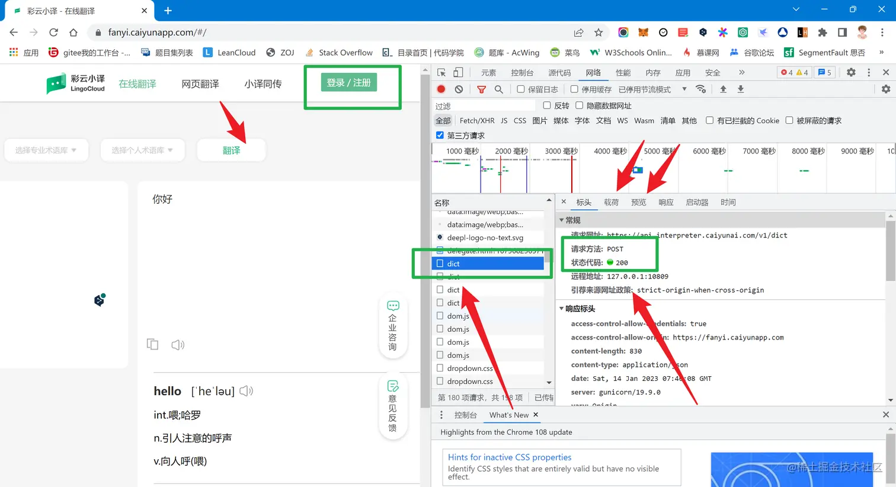896x487 pixels.
Task: Click request list vertical scrollbar thumb
Action: pos(548,257)
